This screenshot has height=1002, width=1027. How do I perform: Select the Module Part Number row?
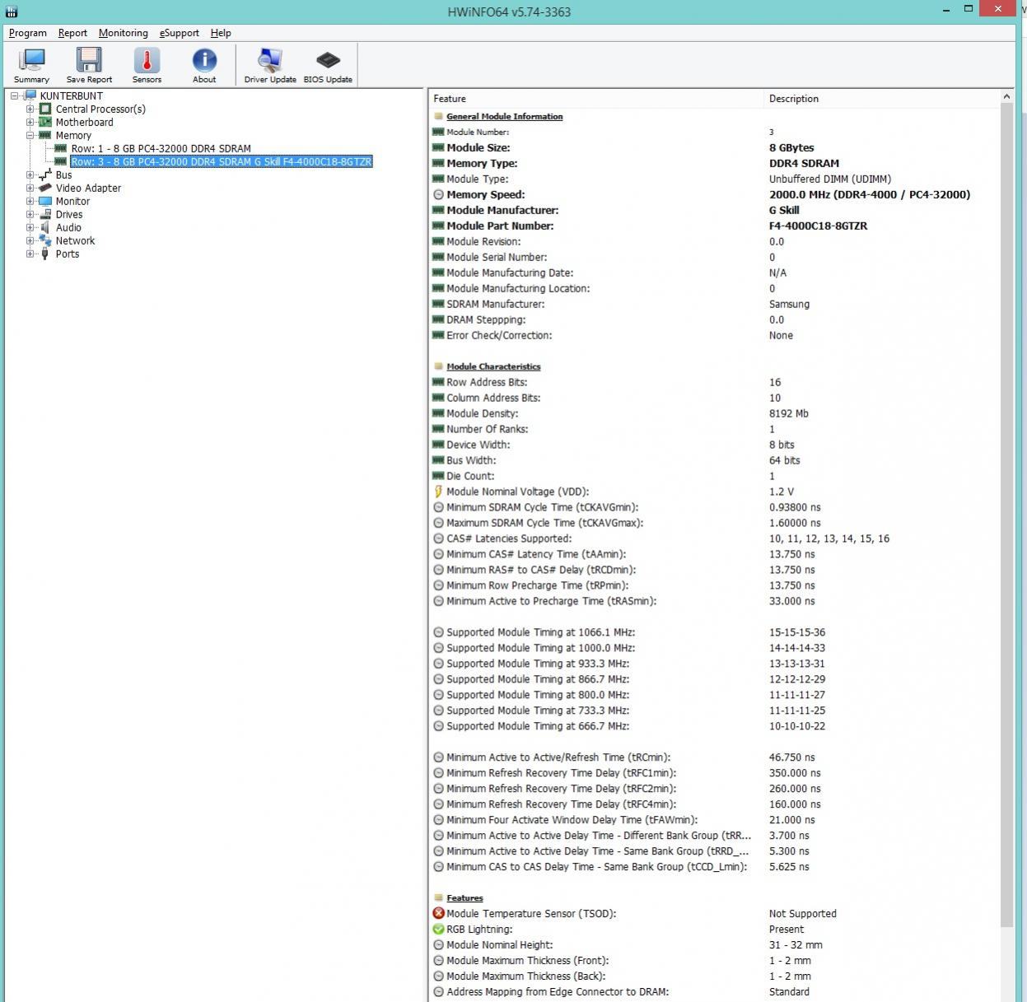click(x=714, y=226)
